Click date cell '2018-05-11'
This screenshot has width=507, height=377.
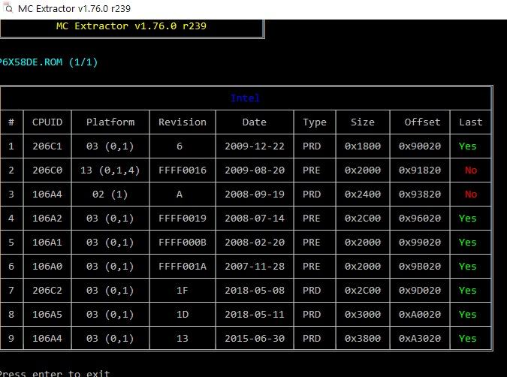255,314
